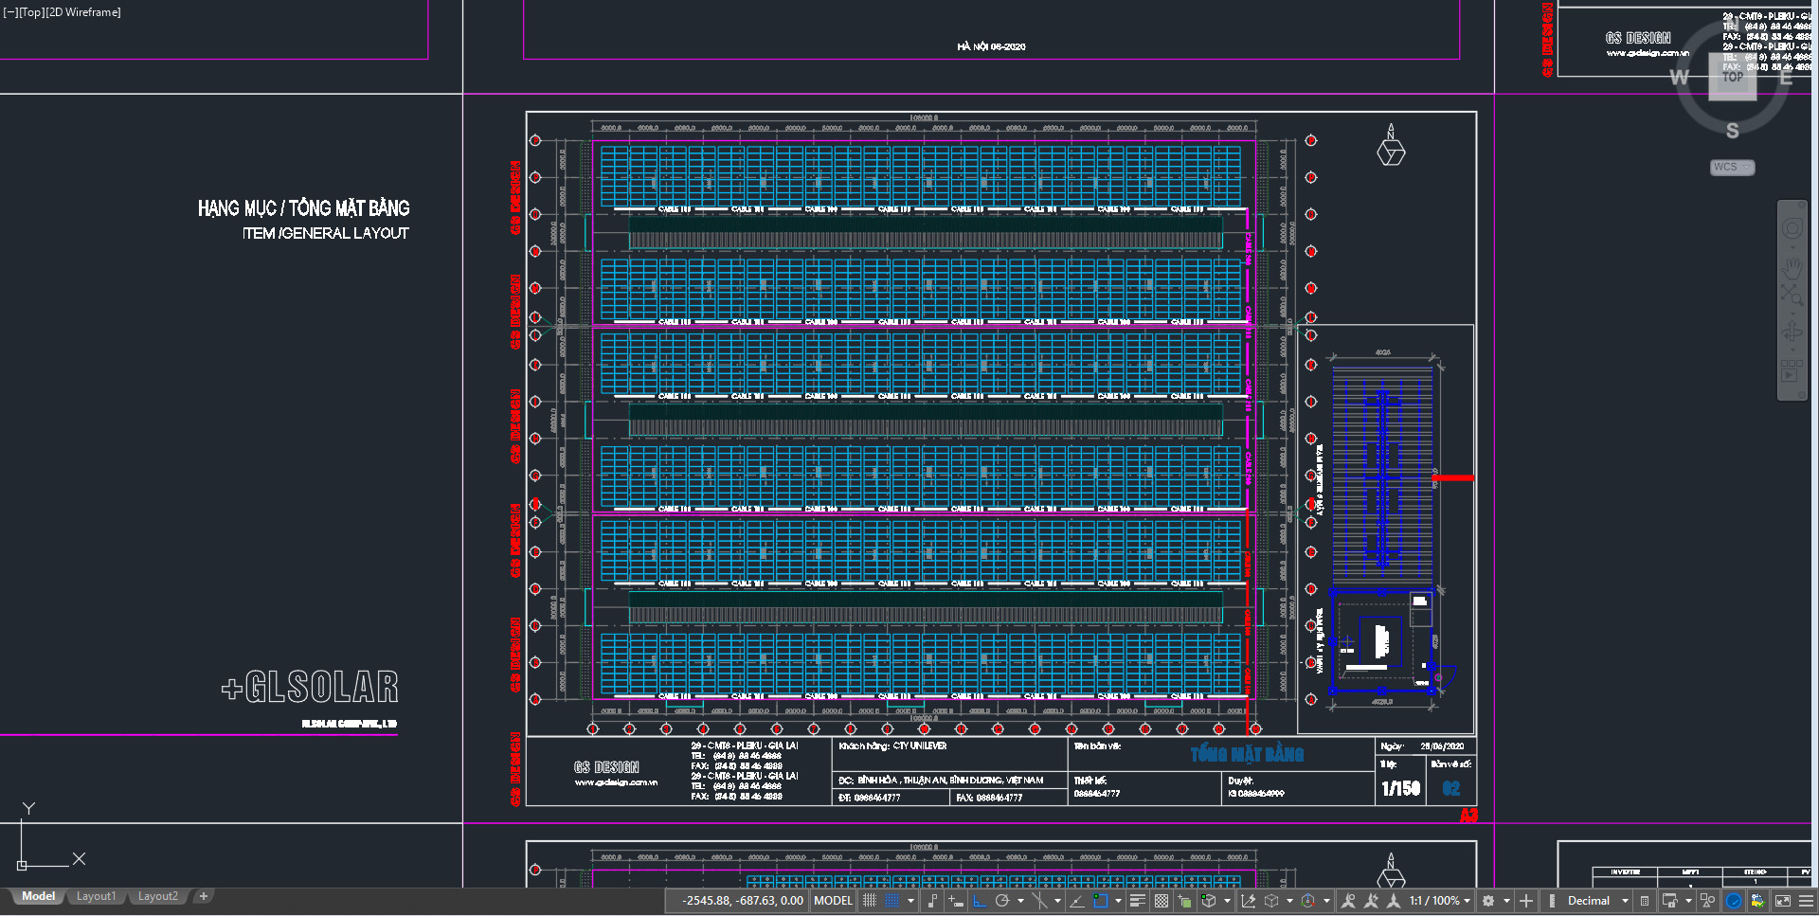Click the Workspace Switching gear icon
Screen dimensions: 1819x916
(1488, 901)
